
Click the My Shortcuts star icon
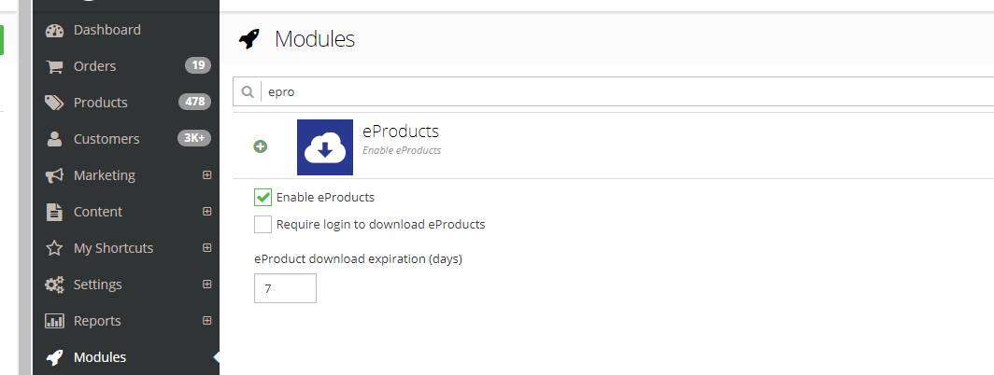[x=54, y=248]
